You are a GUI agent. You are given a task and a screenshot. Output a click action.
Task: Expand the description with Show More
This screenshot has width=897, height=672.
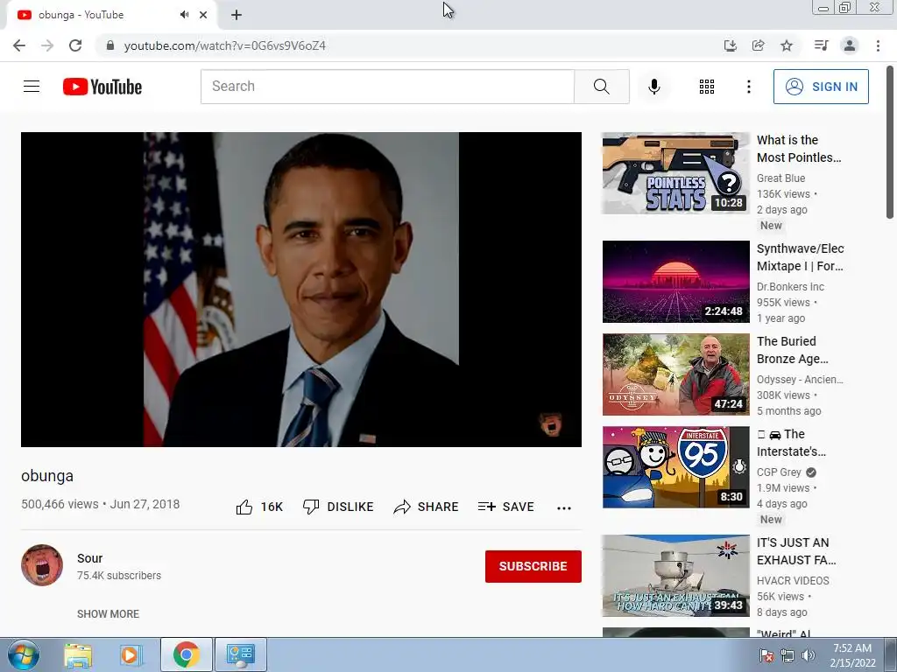click(108, 613)
